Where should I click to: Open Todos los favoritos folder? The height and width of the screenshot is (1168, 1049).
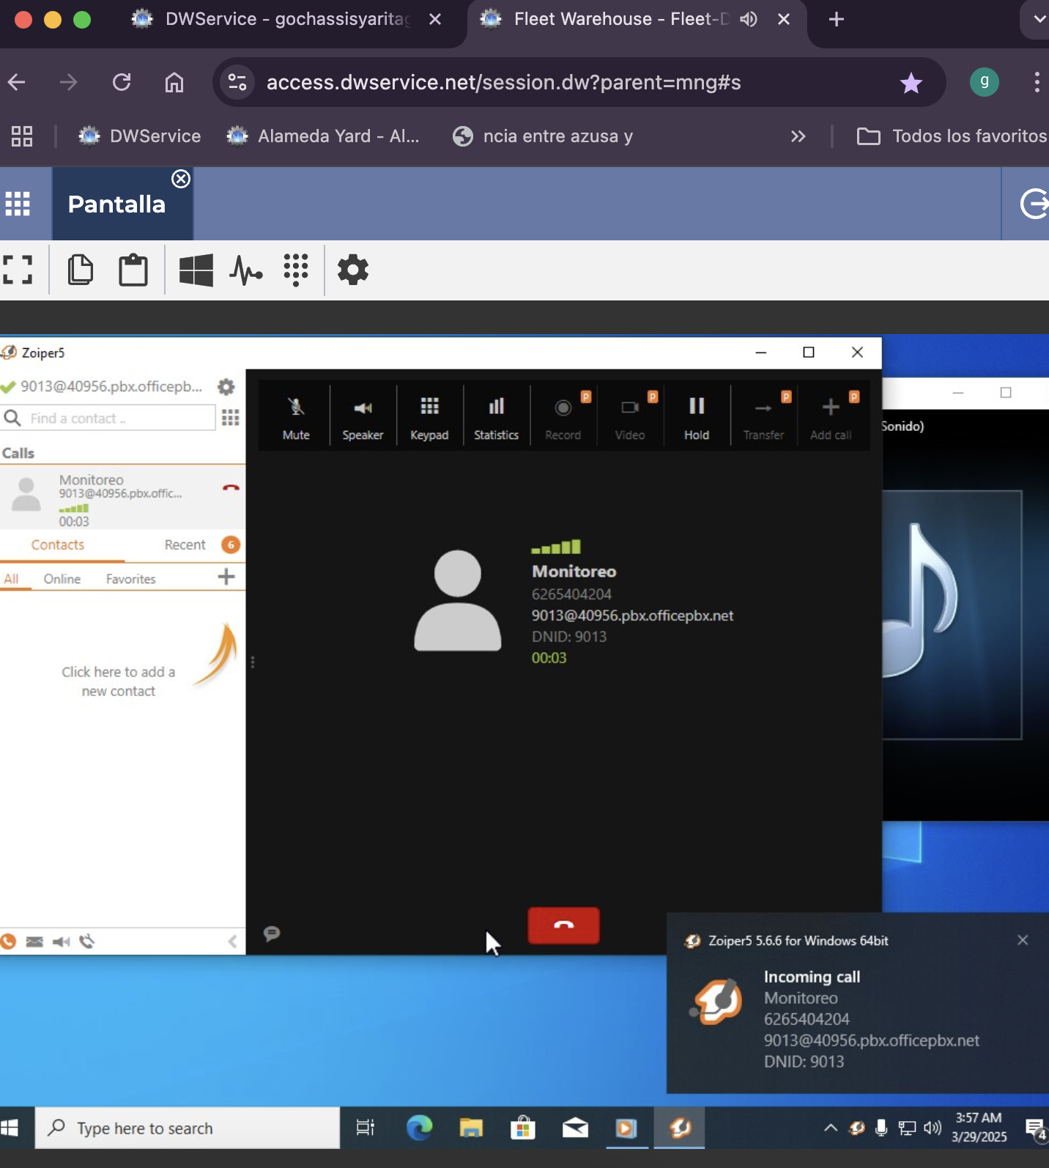tap(952, 136)
